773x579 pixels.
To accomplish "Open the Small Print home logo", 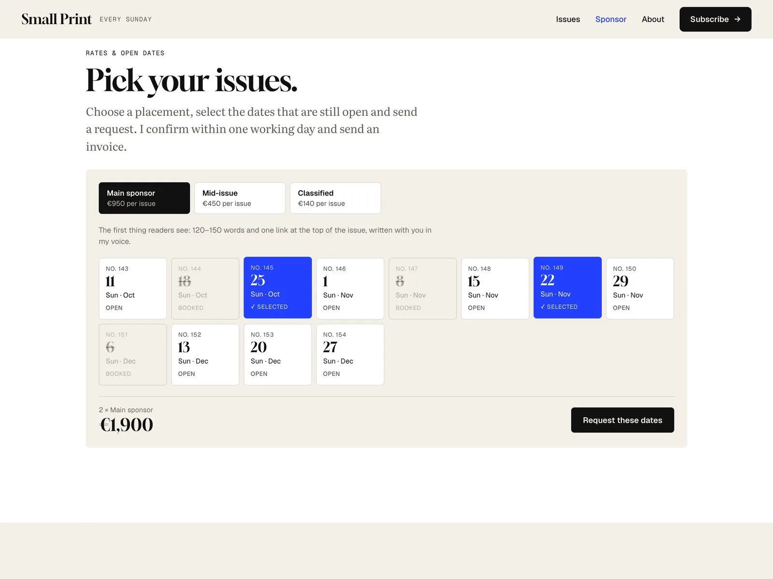I will tap(57, 19).
